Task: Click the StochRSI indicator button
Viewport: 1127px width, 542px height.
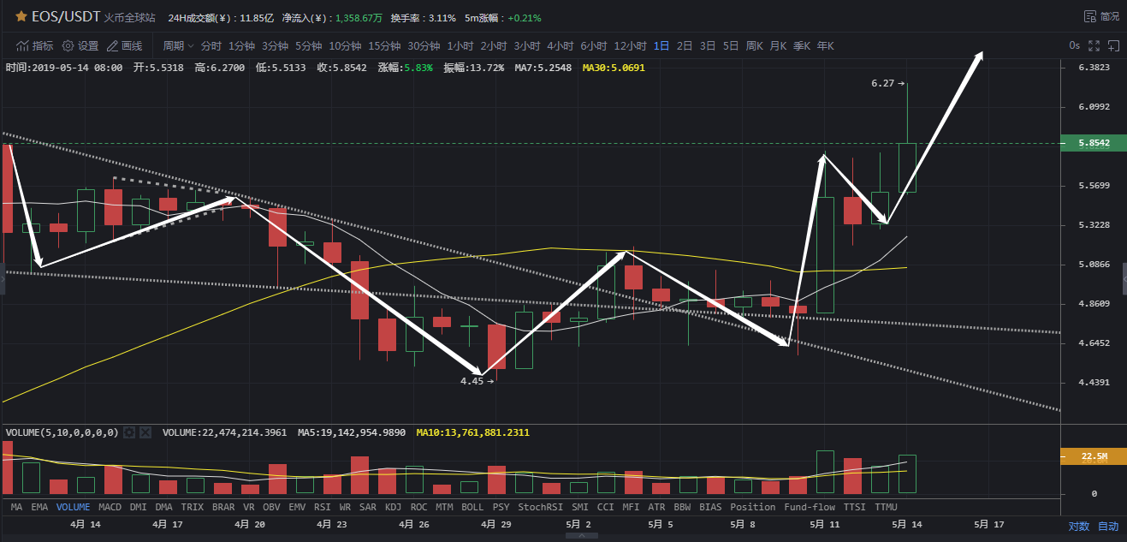Action: (540, 507)
